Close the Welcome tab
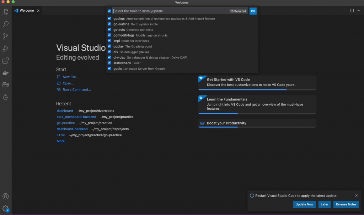 click(x=38, y=11)
